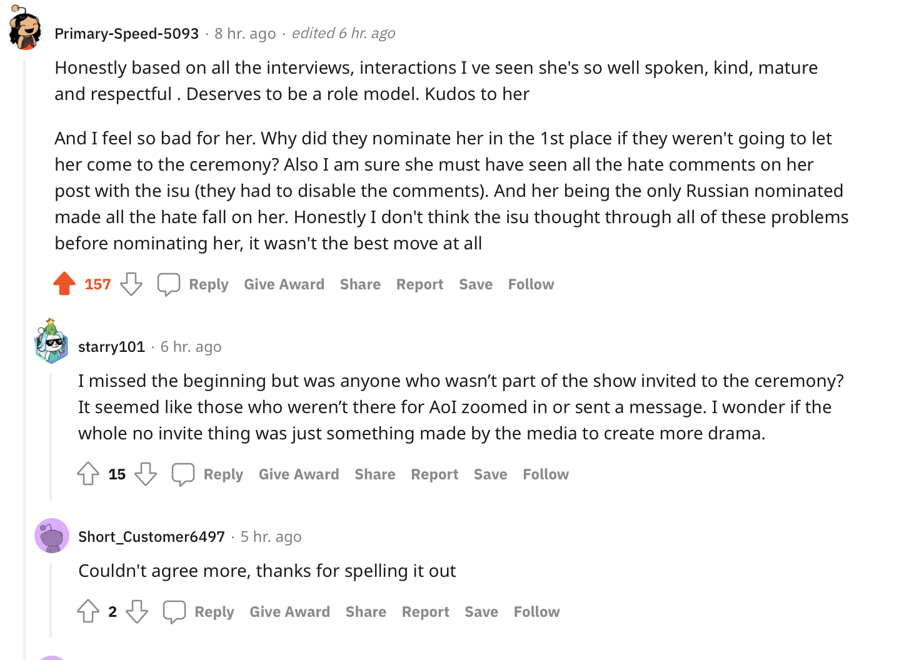Click comment bubble icon on Primary-Speed-5093's comment

(x=169, y=284)
